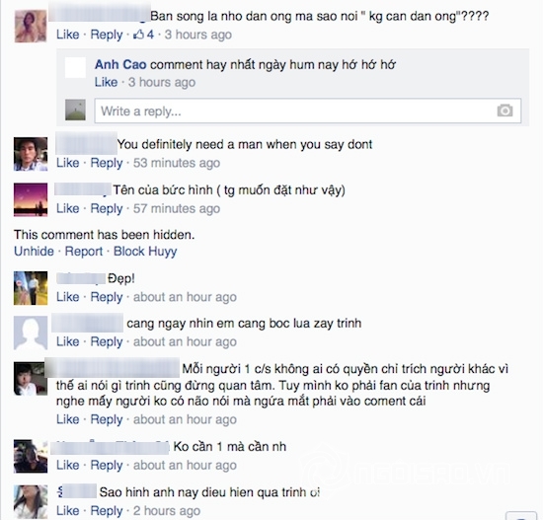Open "53 minutes ago" timestamp link
Screen dimensions: 543x520
click(x=177, y=163)
